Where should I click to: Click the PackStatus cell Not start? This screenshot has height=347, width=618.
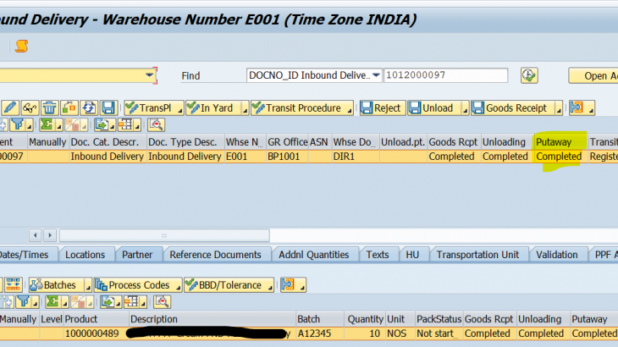(439, 333)
